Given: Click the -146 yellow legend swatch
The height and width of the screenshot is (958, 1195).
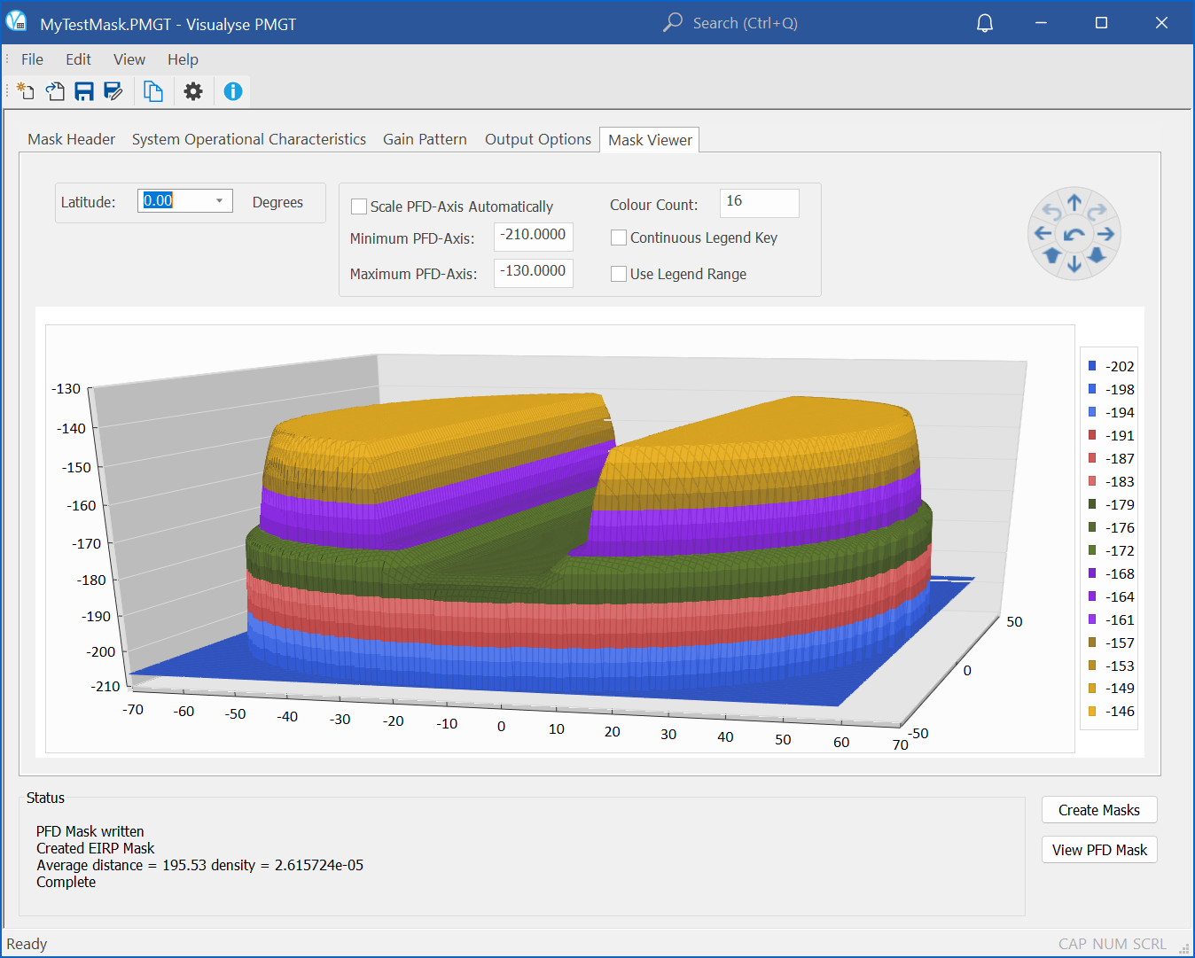Looking at the screenshot, I should point(1092,711).
